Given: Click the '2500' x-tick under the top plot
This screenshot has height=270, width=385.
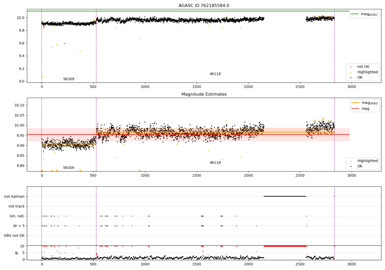Looking at the screenshot, I should 300,87.
